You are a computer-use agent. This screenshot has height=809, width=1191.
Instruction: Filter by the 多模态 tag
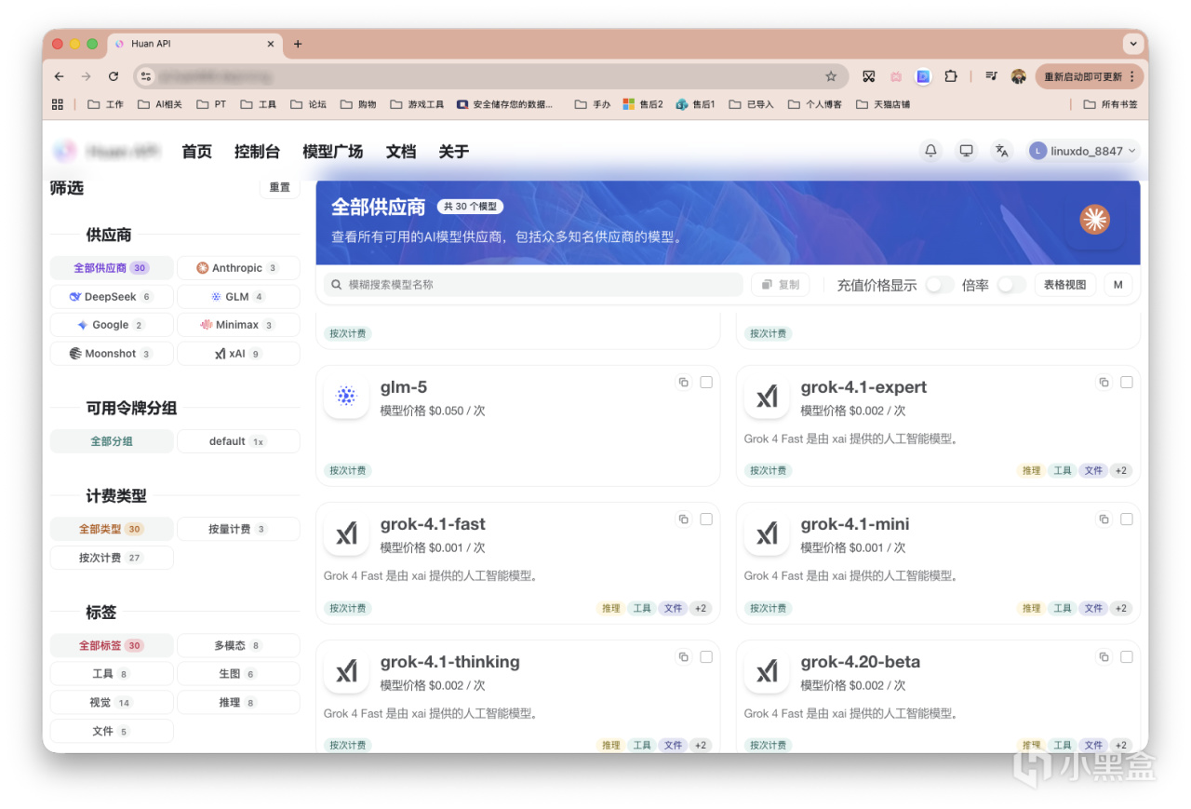238,645
